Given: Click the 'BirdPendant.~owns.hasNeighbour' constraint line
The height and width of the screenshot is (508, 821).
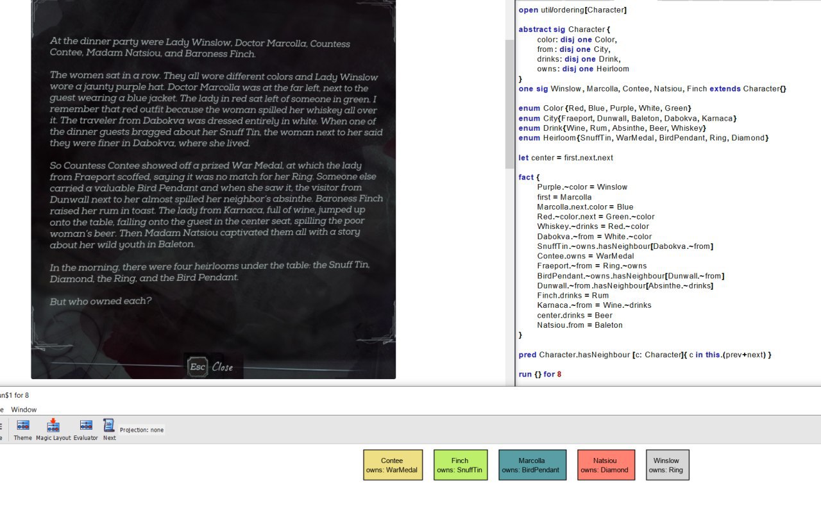Looking at the screenshot, I should (x=631, y=276).
